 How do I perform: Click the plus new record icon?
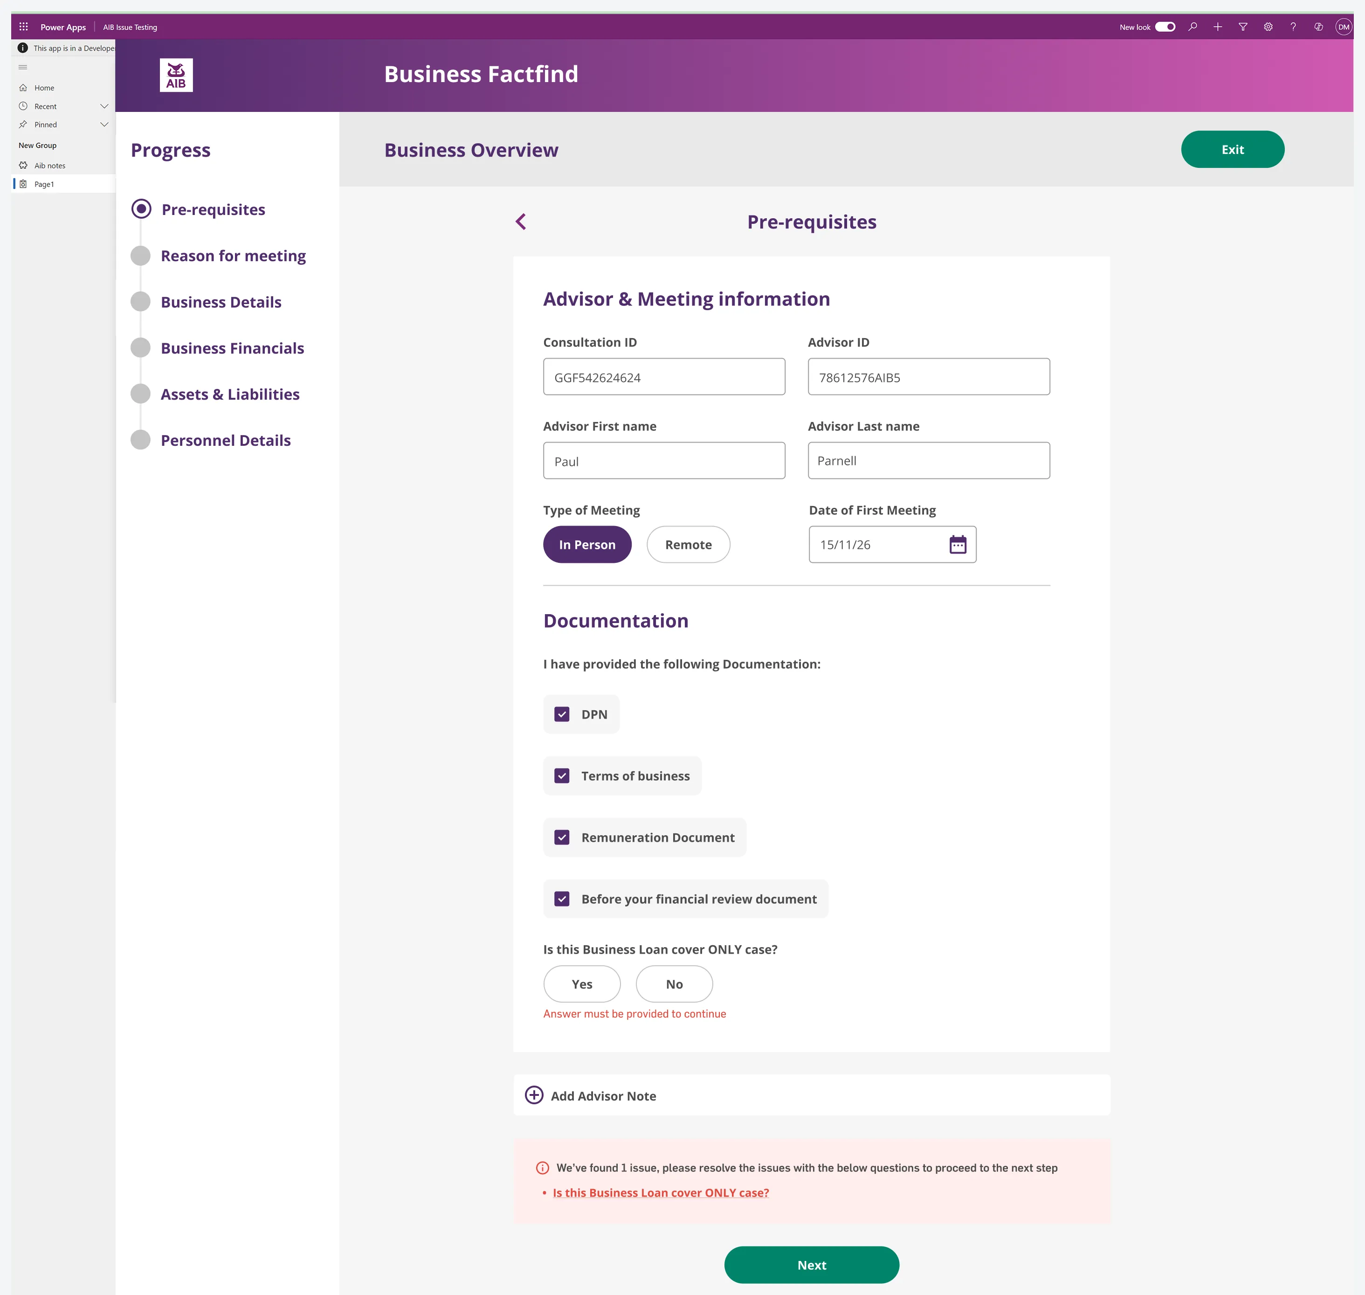[1218, 27]
